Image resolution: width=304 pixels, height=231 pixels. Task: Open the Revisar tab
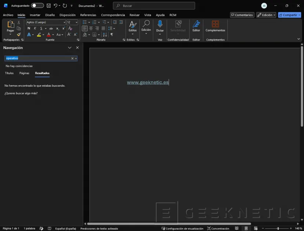pos(135,15)
